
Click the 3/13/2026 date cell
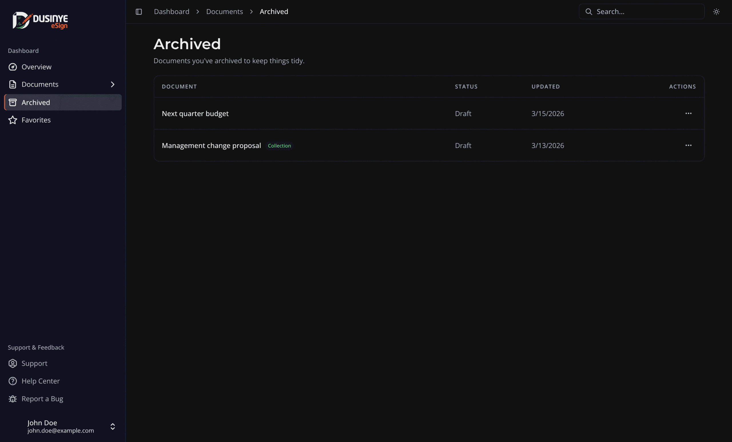click(548, 145)
